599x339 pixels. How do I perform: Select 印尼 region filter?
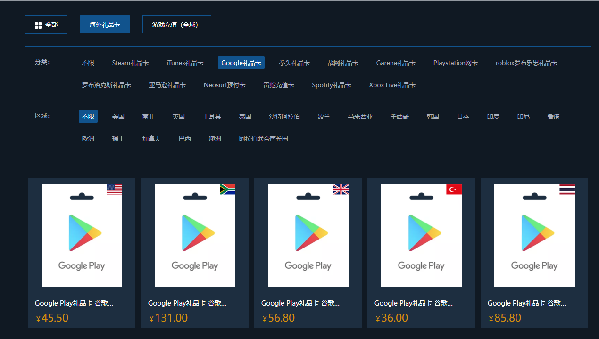[x=524, y=116]
